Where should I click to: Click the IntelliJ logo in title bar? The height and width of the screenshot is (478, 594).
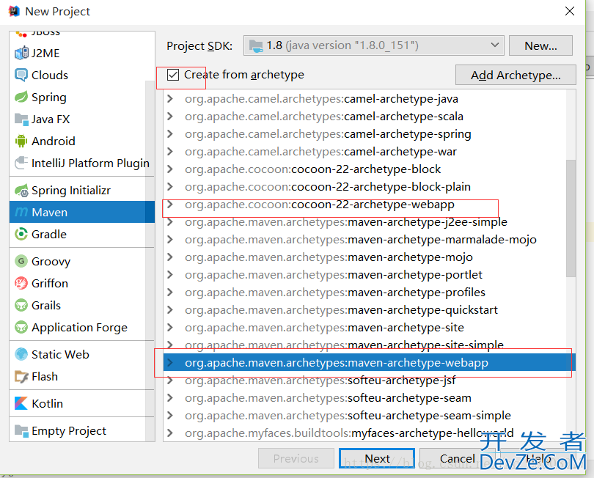(14, 11)
